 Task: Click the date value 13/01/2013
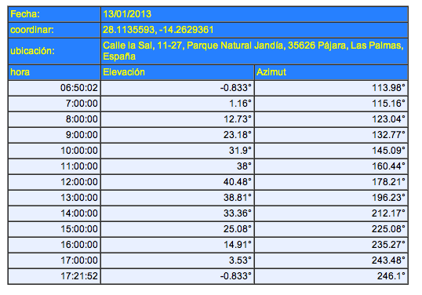(127, 14)
